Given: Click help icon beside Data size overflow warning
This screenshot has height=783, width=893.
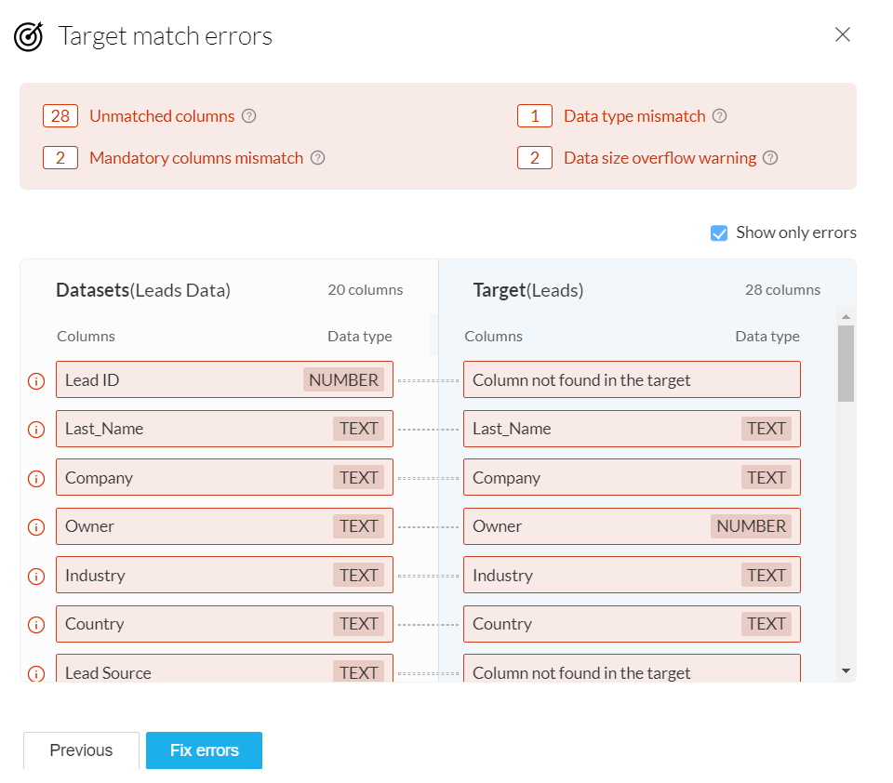Looking at the screenshot, I should 770,158.
